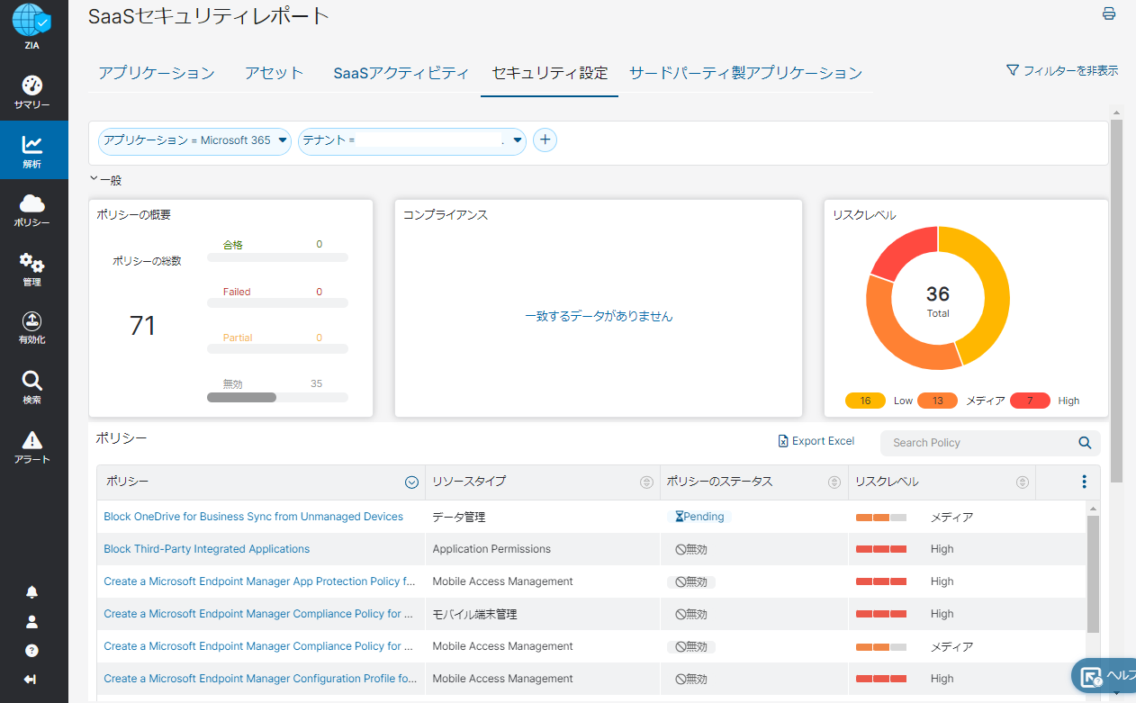Click the Application Permissions cell

[491, 549]
